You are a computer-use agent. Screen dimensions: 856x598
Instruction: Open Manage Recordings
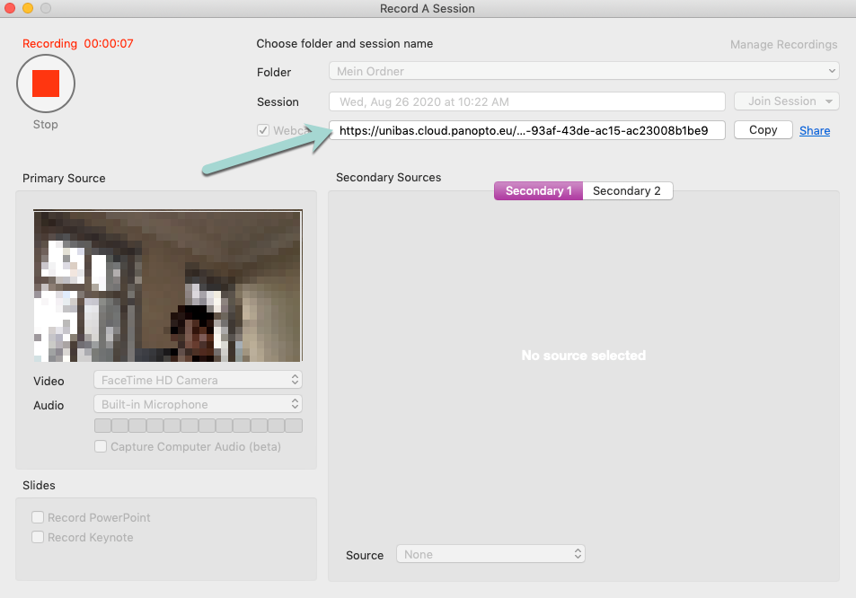783,45
